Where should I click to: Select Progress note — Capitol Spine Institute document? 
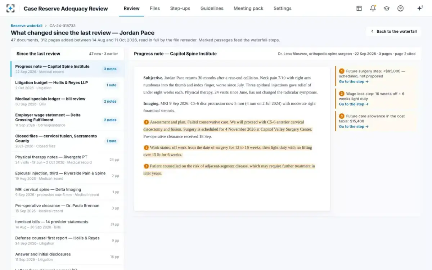(x=67, y=69)
